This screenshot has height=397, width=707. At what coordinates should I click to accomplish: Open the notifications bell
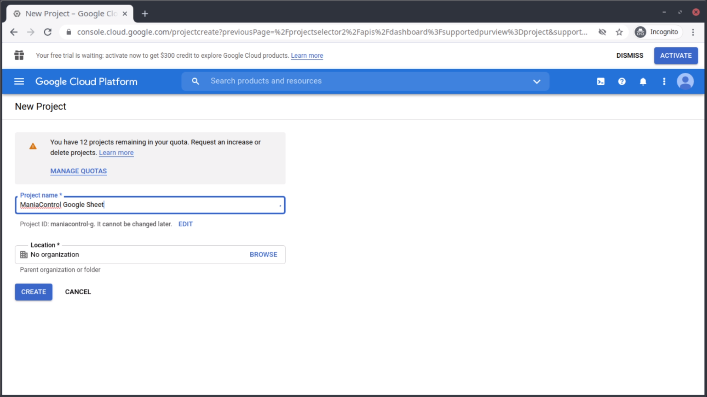point(643,81)
